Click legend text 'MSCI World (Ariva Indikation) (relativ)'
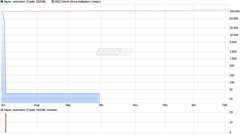 pyautogui.click(x=78, y=2)
